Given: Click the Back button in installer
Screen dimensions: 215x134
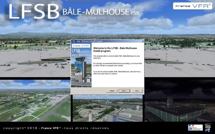Looking at the screenshot, I should [x=112, y=91].
